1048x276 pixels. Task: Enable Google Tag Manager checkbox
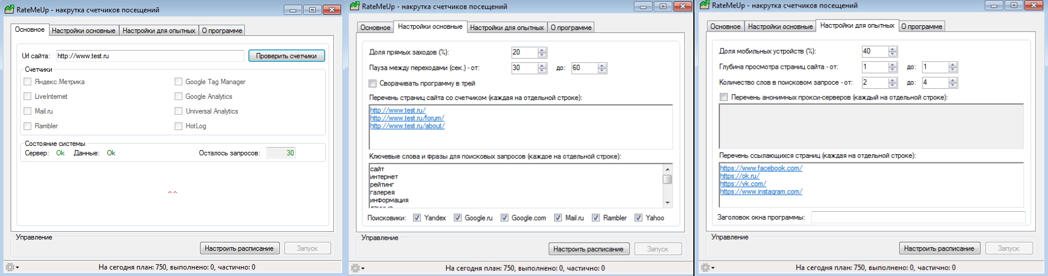point(178,82)
